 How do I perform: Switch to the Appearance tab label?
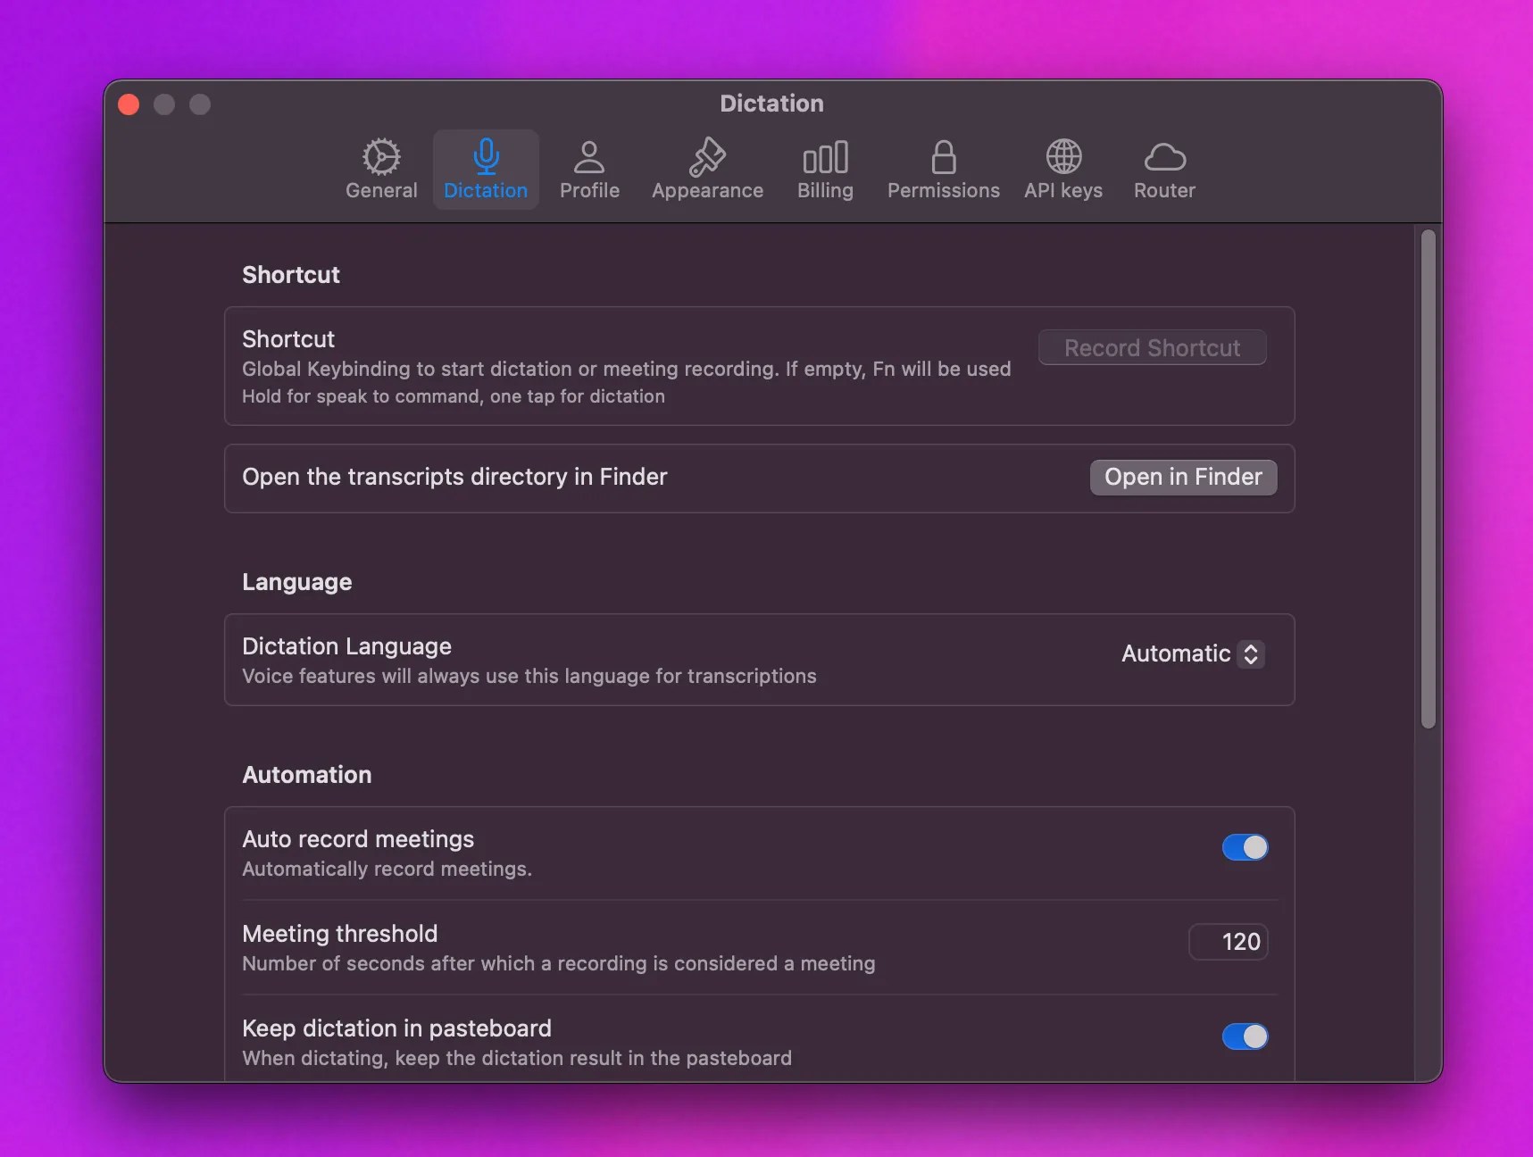coord(707,191)
